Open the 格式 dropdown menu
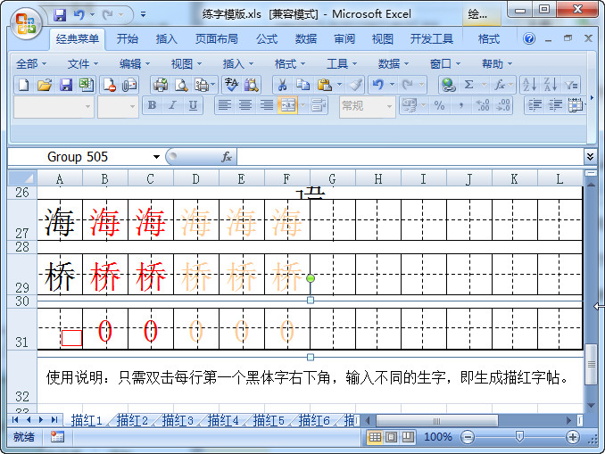The image size is (605, 454). tap(289, 63)
